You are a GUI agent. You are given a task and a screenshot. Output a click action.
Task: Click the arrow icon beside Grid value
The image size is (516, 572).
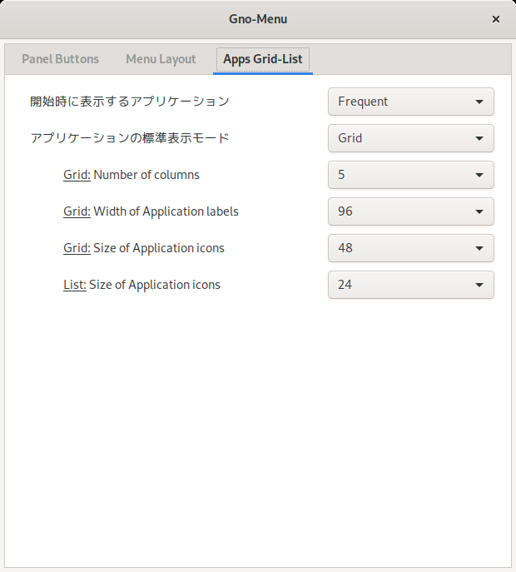(x=479, y=138)
